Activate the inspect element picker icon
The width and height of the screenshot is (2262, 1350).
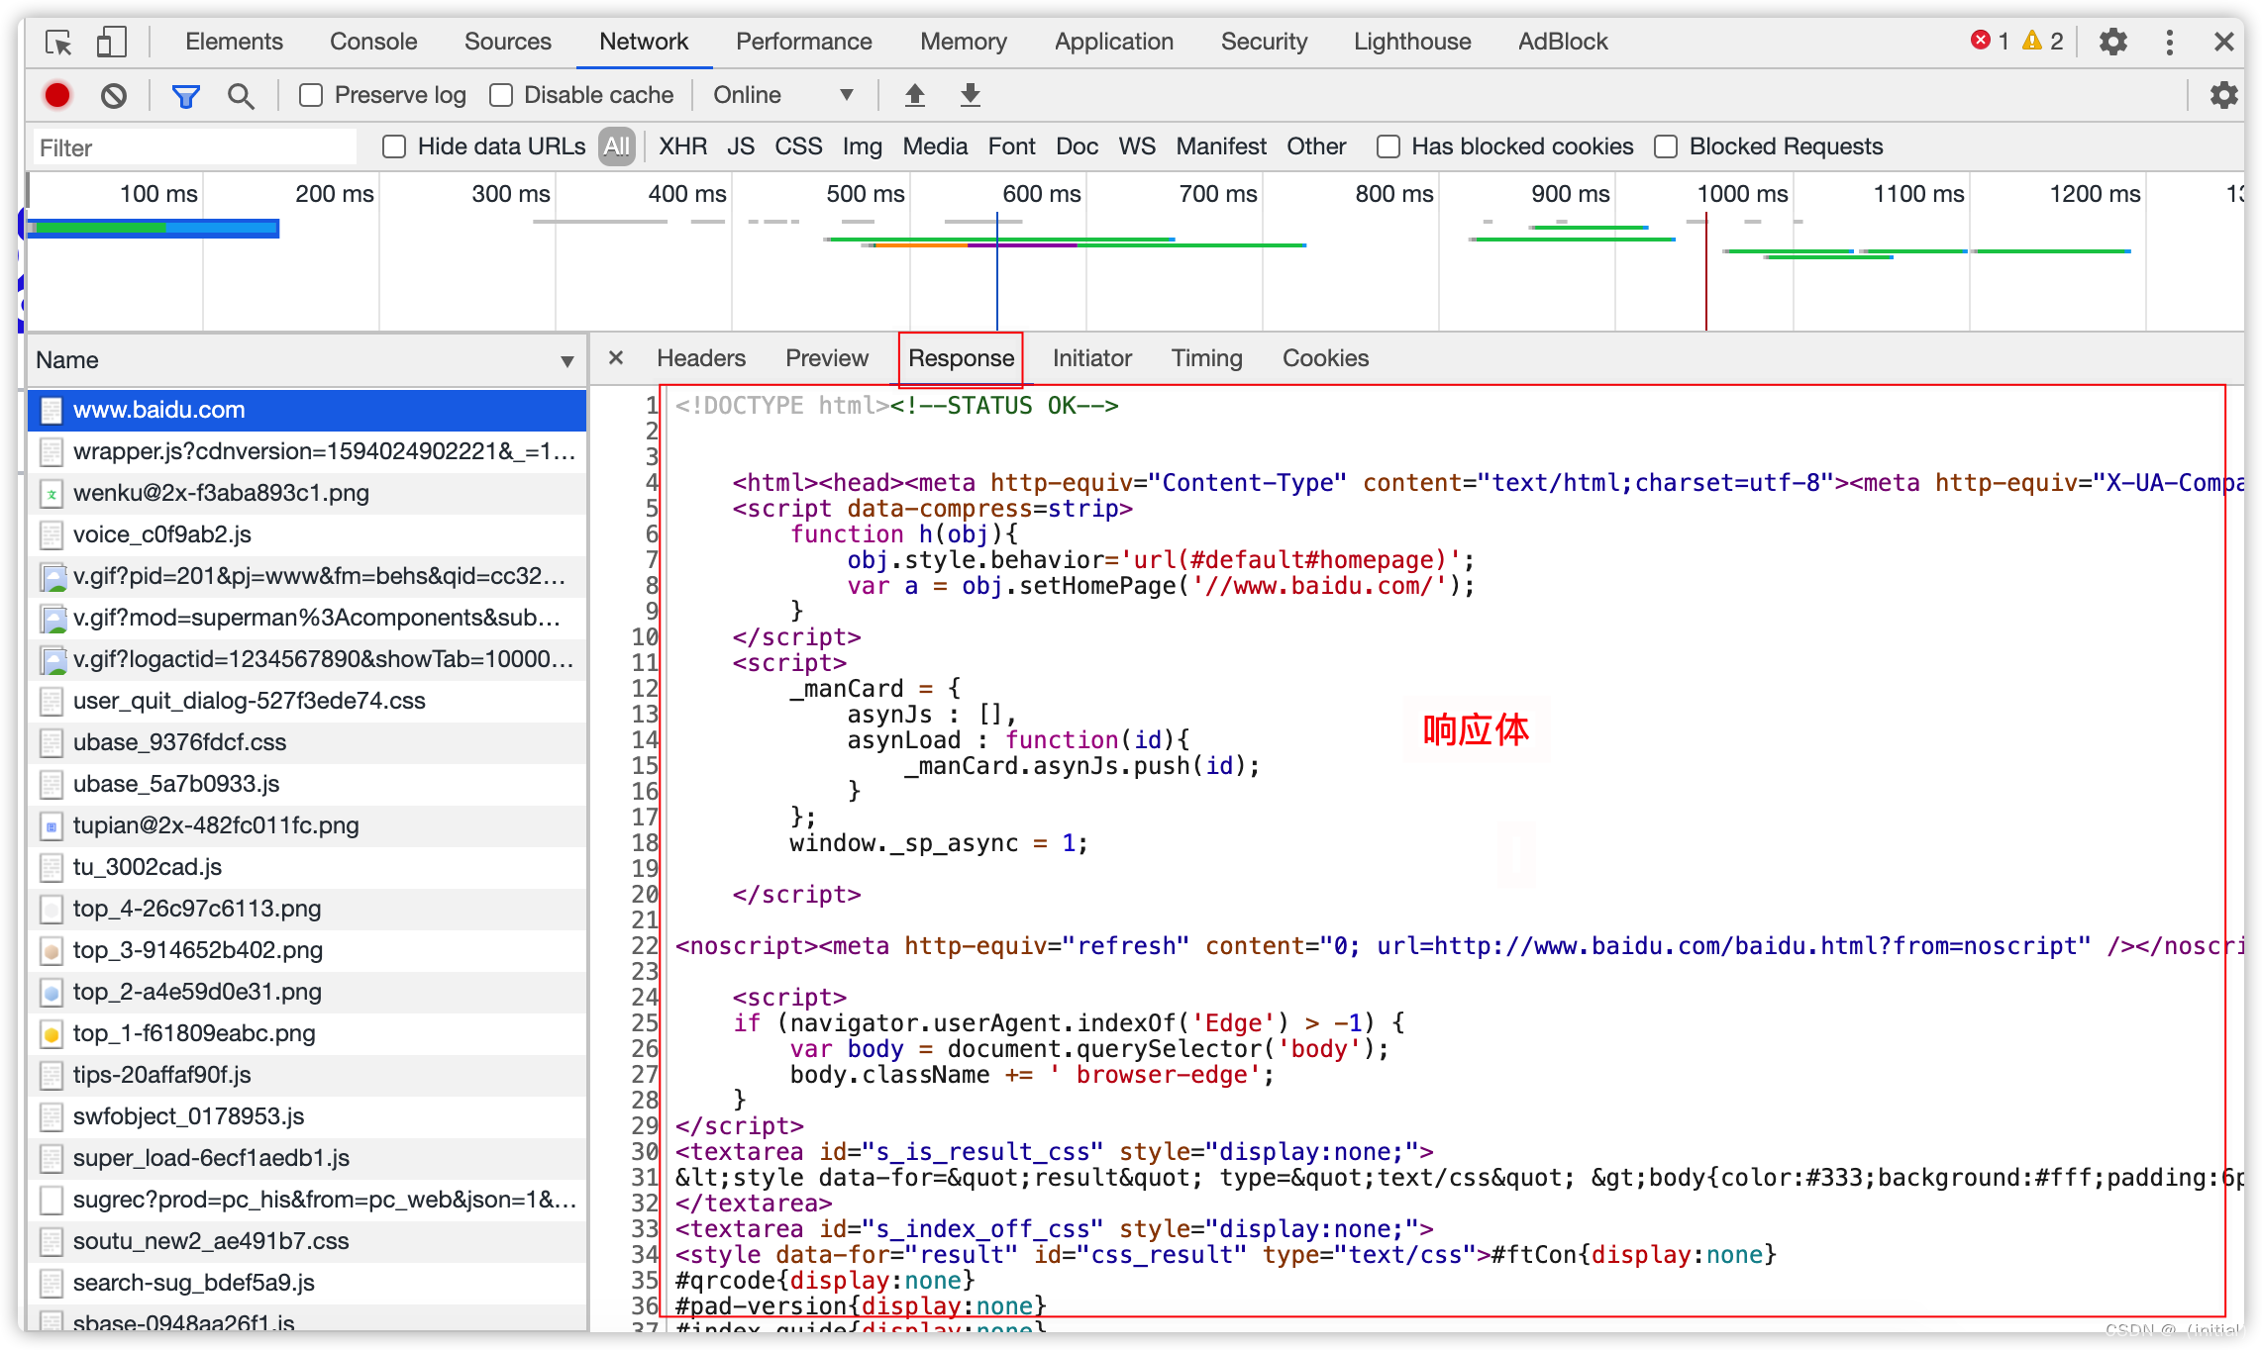[x=58, y=43]
